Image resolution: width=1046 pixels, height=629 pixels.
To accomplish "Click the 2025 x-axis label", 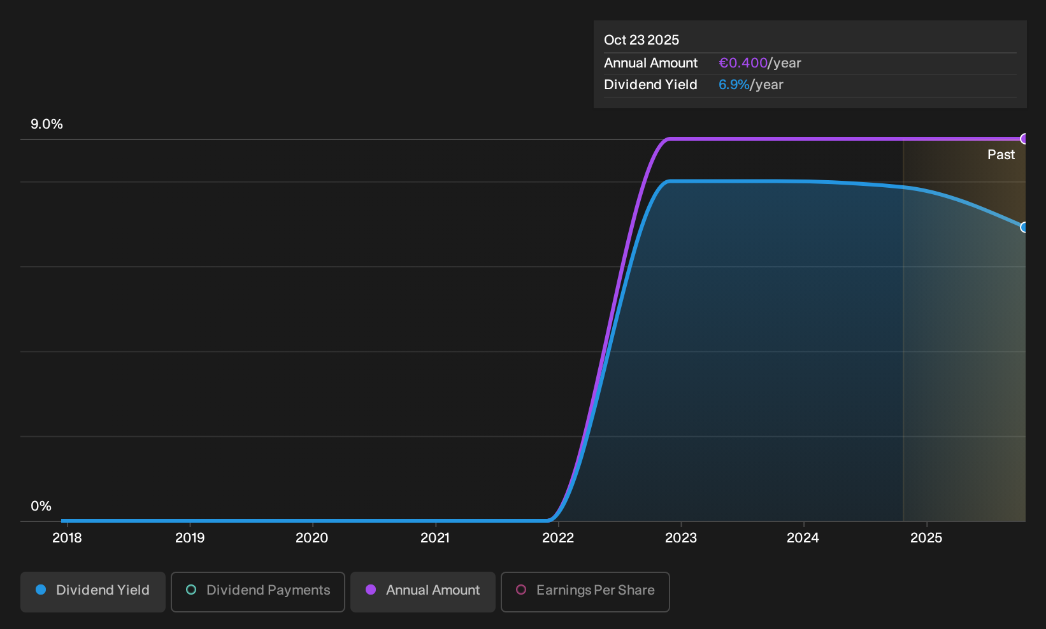I will [926, 538].
